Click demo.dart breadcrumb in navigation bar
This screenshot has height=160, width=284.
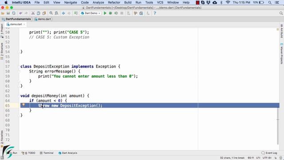point(43,19)
